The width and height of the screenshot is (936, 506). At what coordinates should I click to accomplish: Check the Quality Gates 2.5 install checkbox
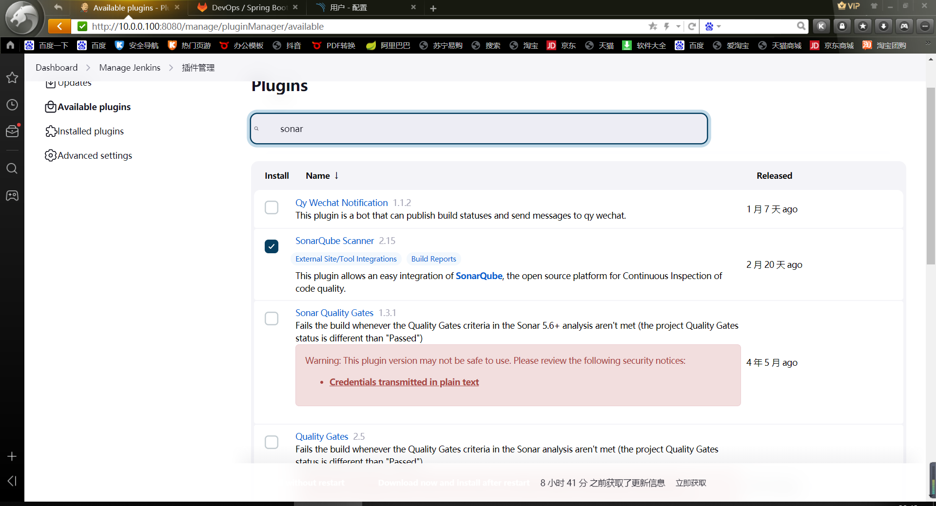point(272,442)
